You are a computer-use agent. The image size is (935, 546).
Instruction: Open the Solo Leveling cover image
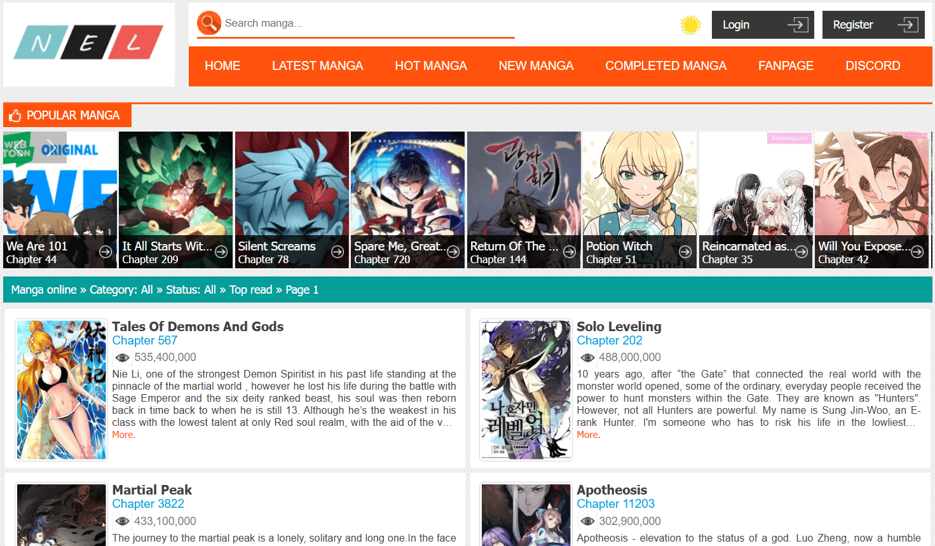click(526, 390)
